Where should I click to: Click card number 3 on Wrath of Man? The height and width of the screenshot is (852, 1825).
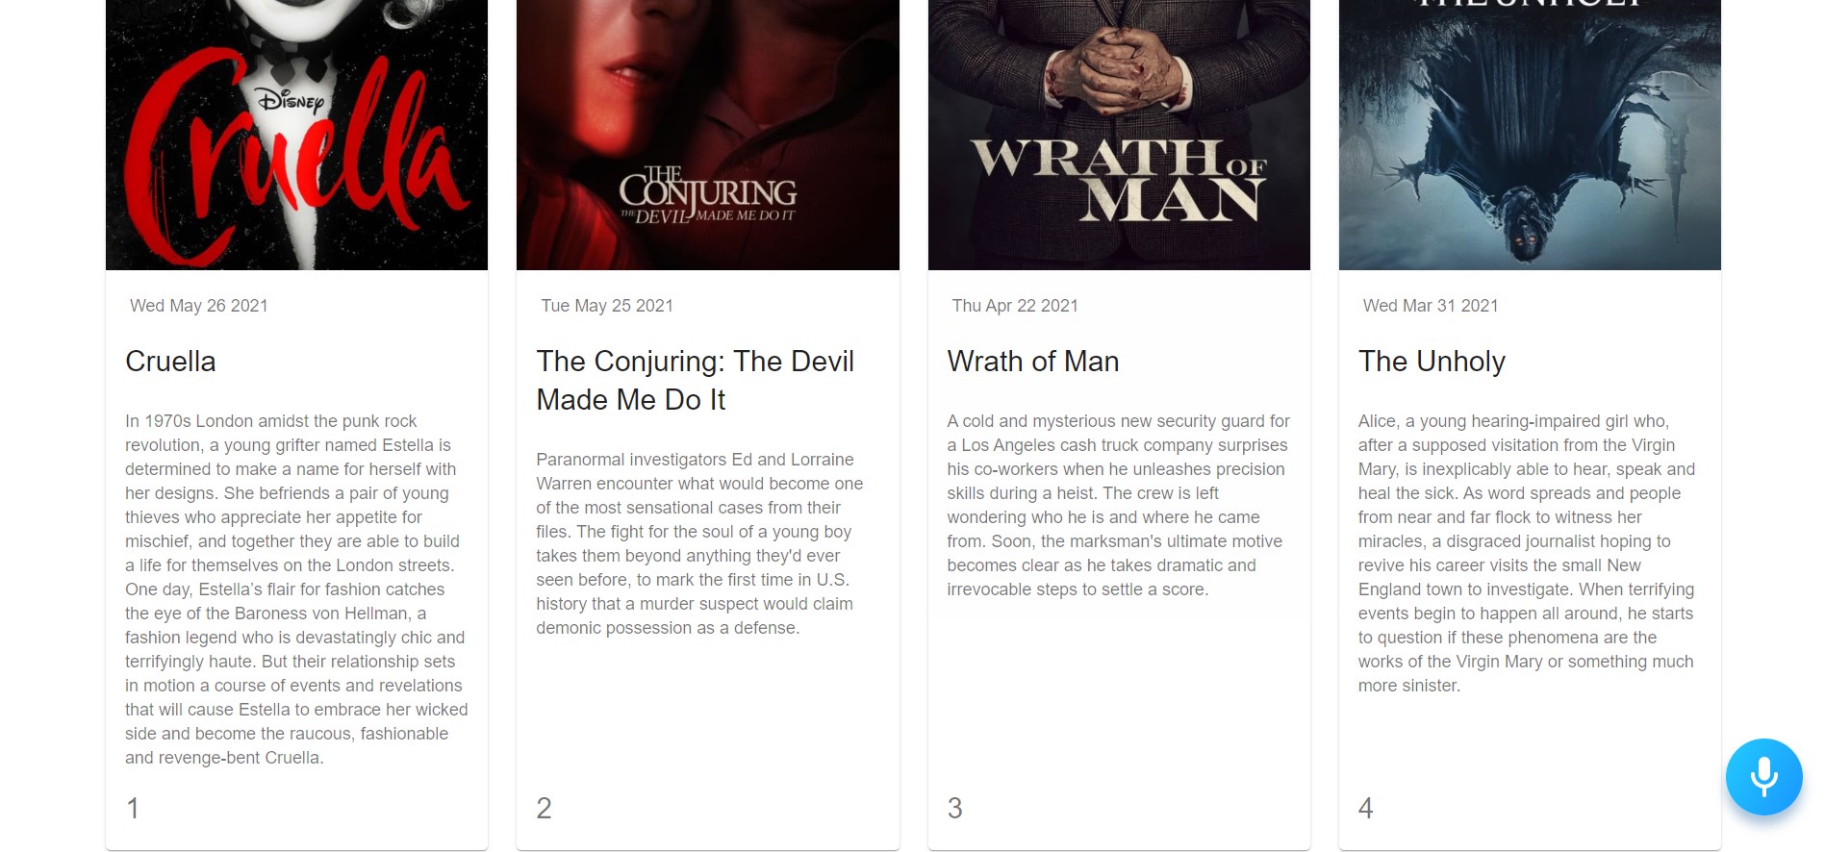click(954, 808)
